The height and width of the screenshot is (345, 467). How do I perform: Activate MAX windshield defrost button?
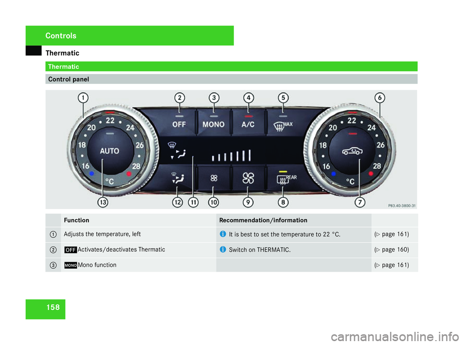point(283,123)
